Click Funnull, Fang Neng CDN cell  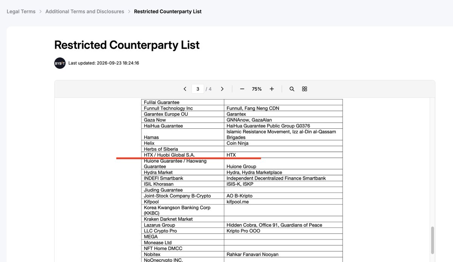click(x=283, y=108)
